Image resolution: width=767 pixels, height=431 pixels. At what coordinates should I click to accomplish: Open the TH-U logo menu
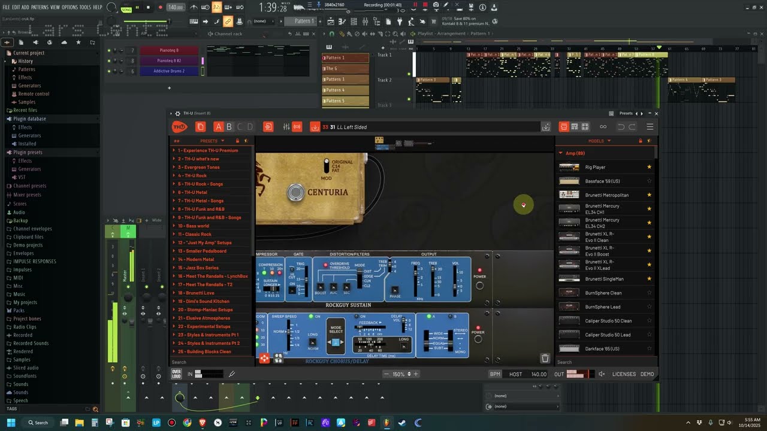[180, 127]
